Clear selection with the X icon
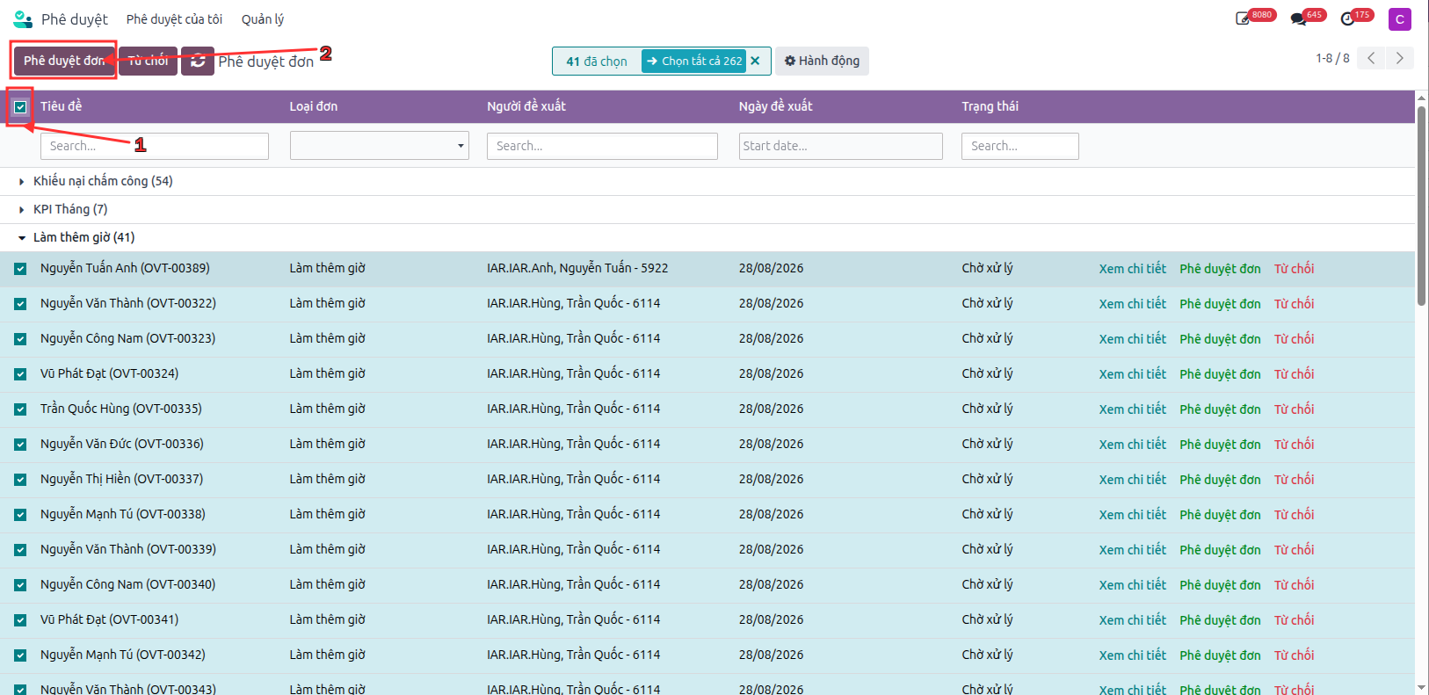The width and height of the screenshot is (1429, 695). 755,61
